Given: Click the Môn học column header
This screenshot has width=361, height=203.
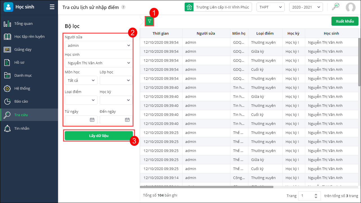Looking at the screenshot, I should pos(239,33).
